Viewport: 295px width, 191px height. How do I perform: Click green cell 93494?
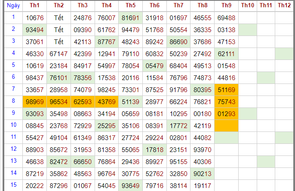[35, 30]
